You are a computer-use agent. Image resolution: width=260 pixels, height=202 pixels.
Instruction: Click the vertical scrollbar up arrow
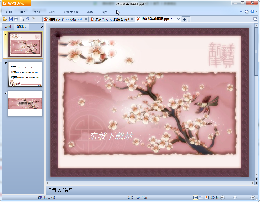point(256,25)
